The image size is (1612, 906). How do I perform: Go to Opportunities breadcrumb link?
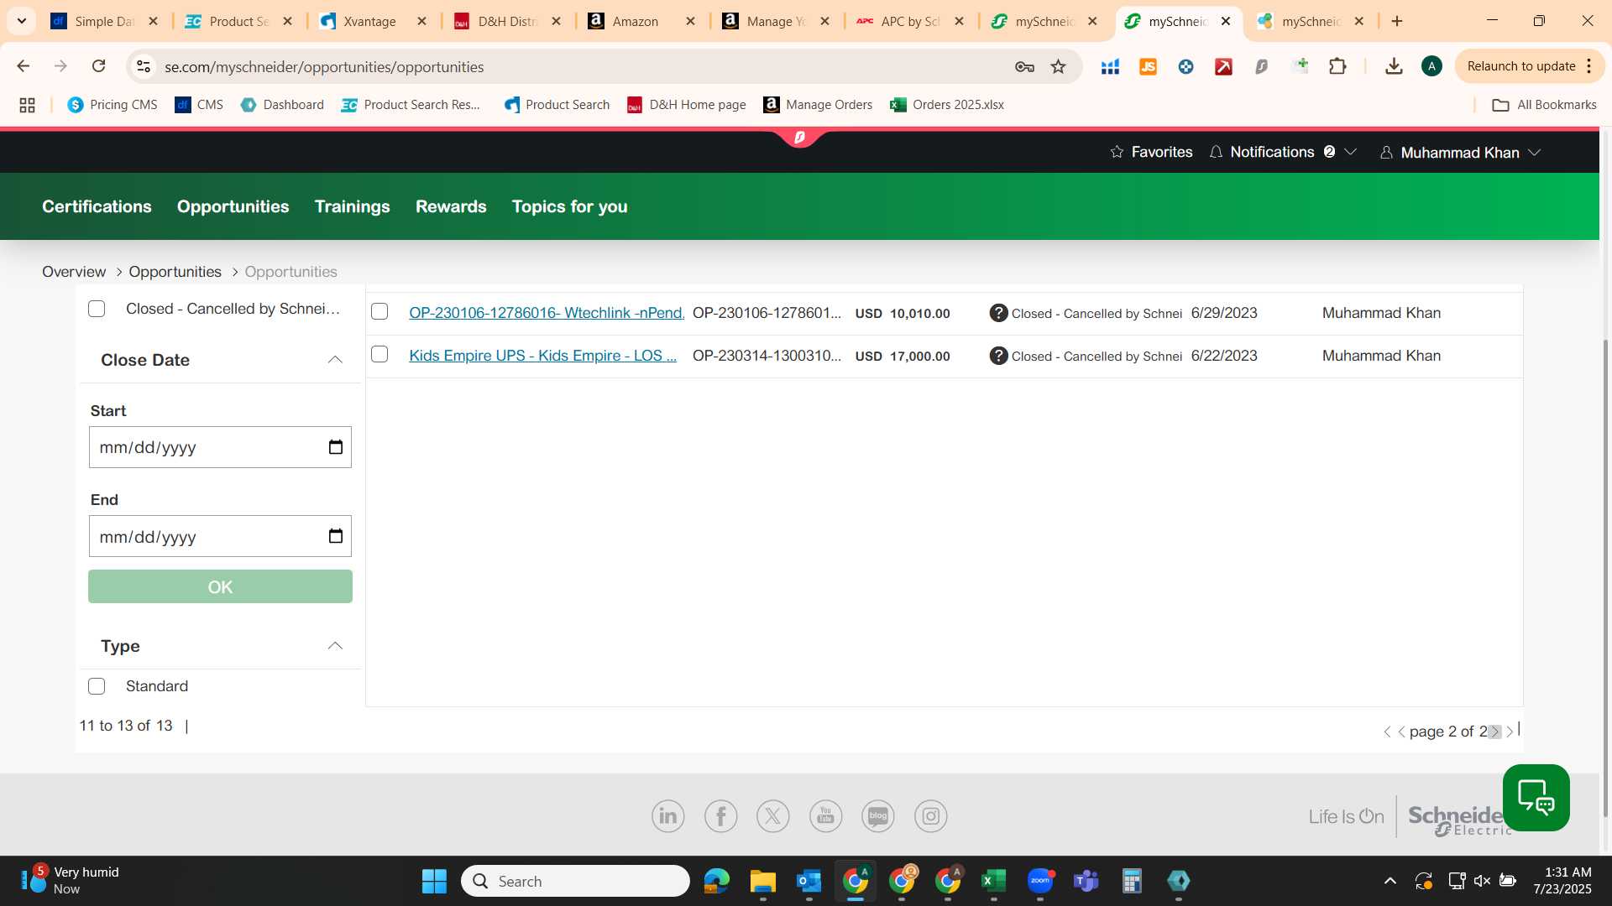[x=175, y=272]
